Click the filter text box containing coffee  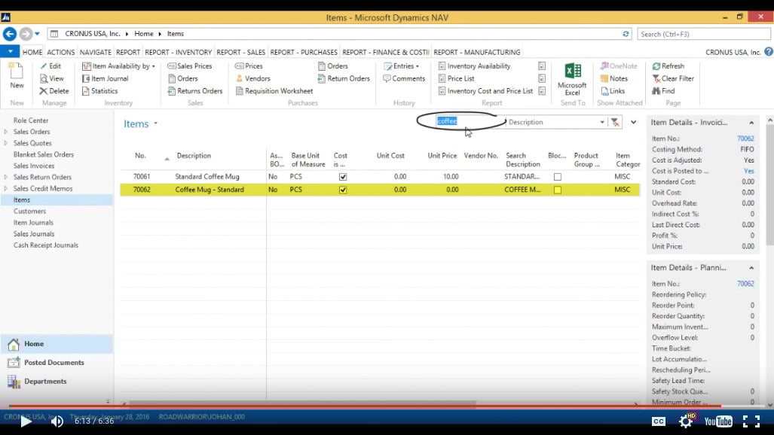click(x=469, y=121)
